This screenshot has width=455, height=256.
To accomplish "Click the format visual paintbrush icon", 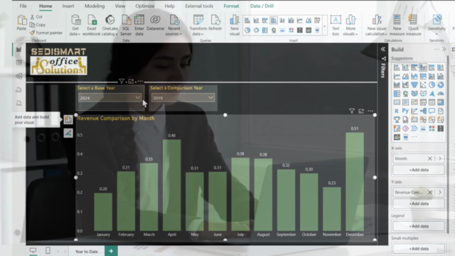I will (68, 133).
